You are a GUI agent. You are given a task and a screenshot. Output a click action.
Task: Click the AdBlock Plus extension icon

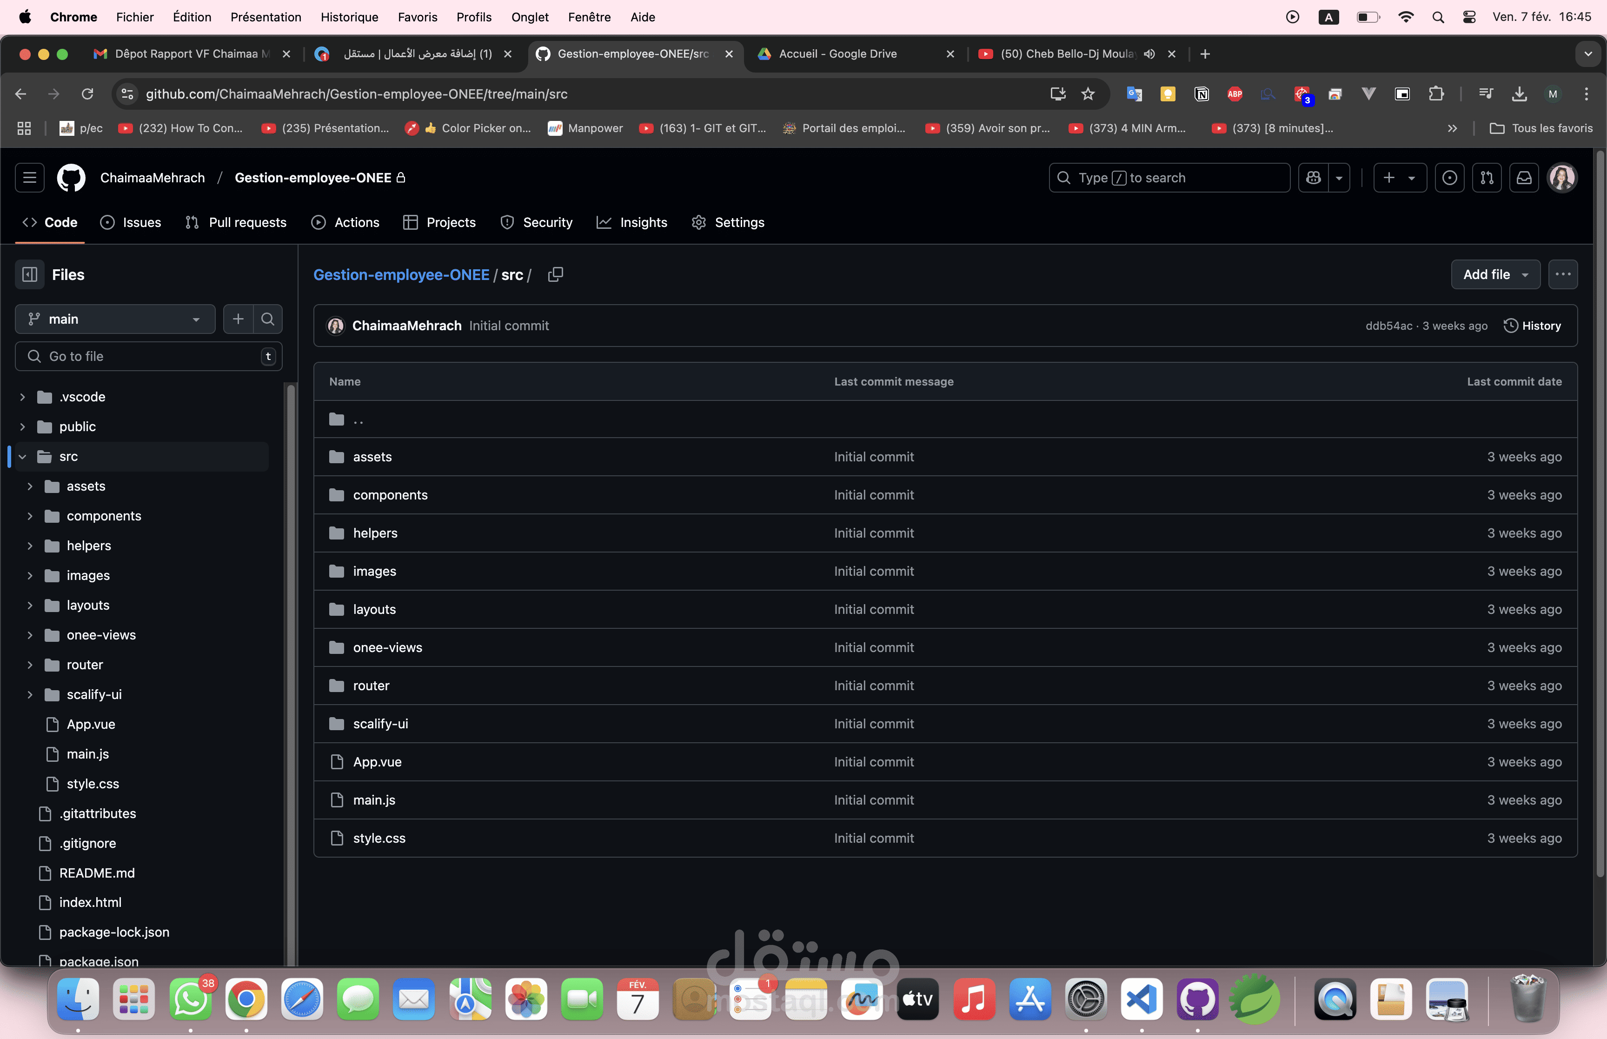click(x=1235, y=94)
